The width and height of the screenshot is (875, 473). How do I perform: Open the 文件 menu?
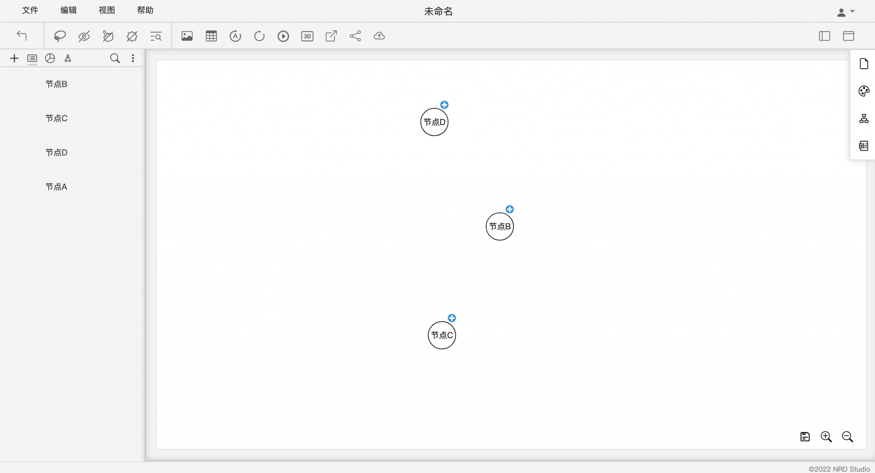tap(30, 10)
